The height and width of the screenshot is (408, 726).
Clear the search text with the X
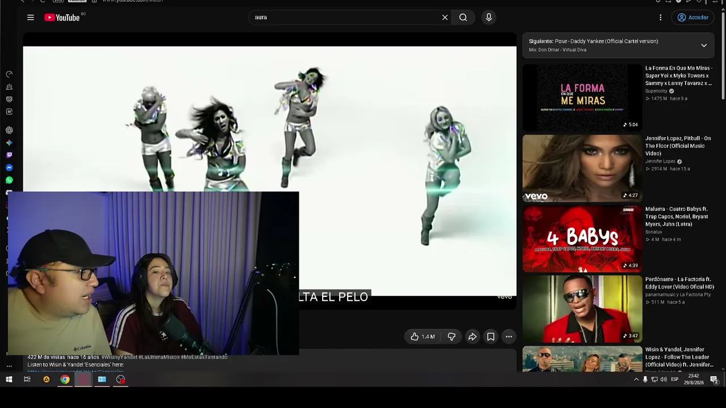coord(445,18)
